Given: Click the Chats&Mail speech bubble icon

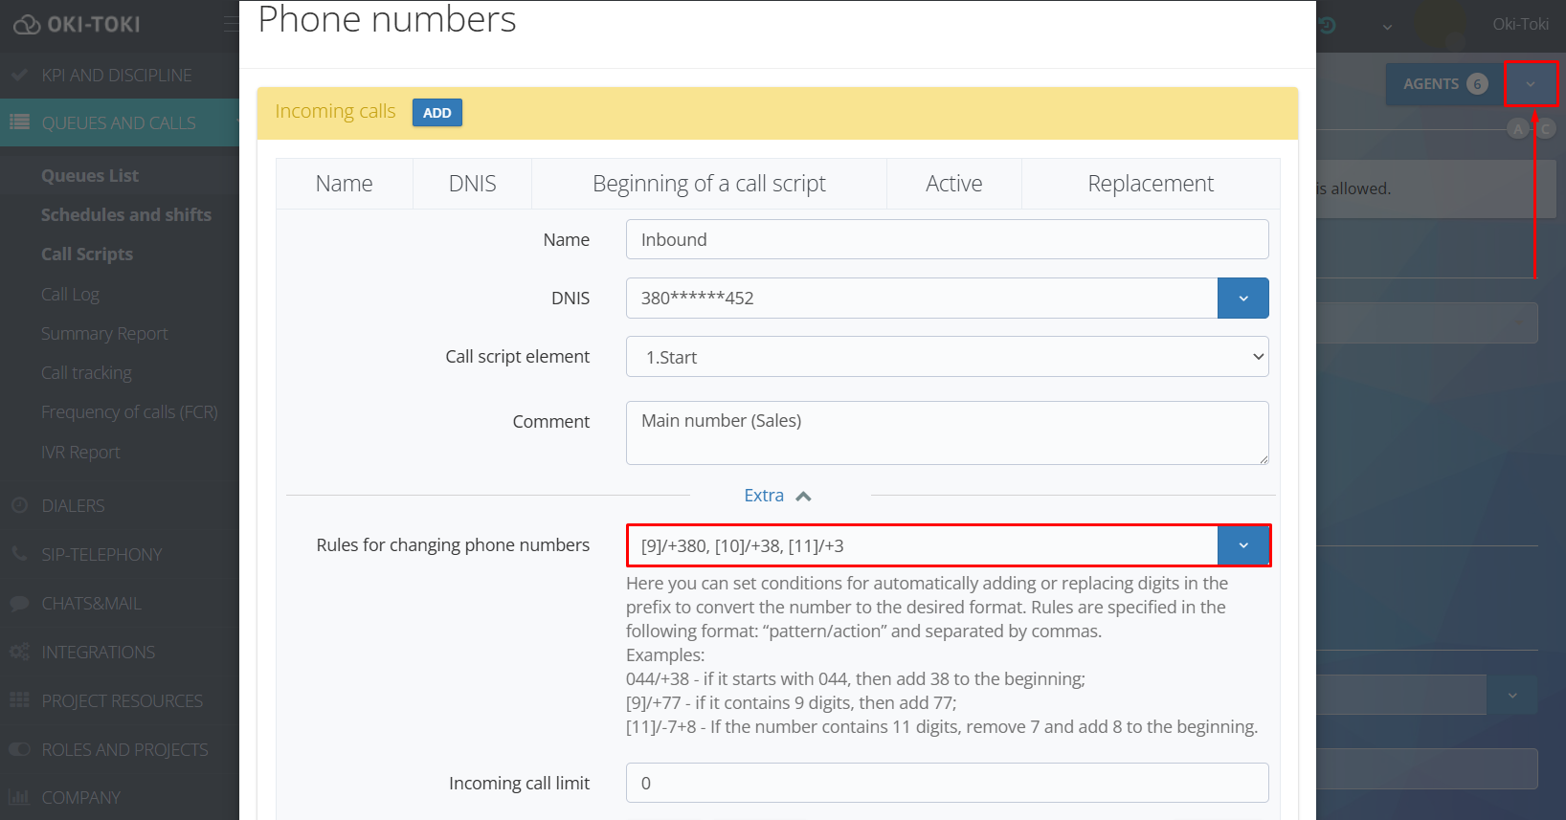Looking at the screenshot, I should [19, 604].
